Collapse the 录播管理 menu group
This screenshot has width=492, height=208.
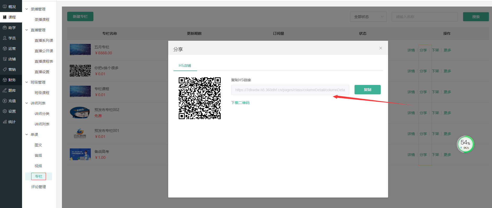(x=27, y=9)
